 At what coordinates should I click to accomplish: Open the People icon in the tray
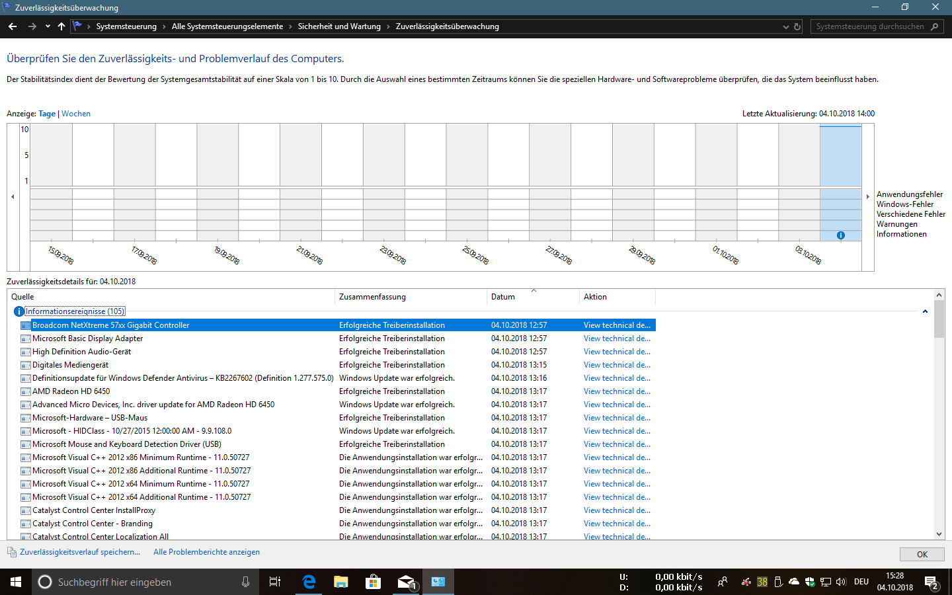click(723, 582)
